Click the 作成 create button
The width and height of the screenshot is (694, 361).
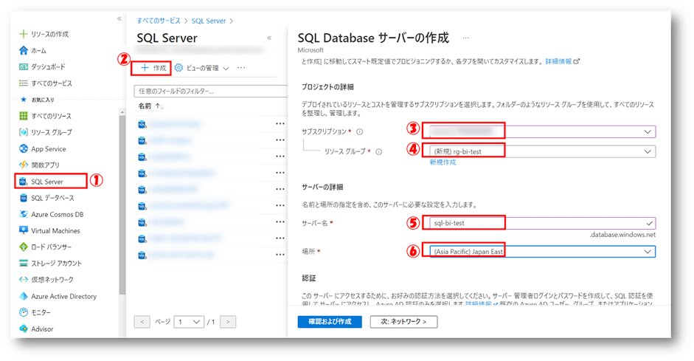coord(153,68)
